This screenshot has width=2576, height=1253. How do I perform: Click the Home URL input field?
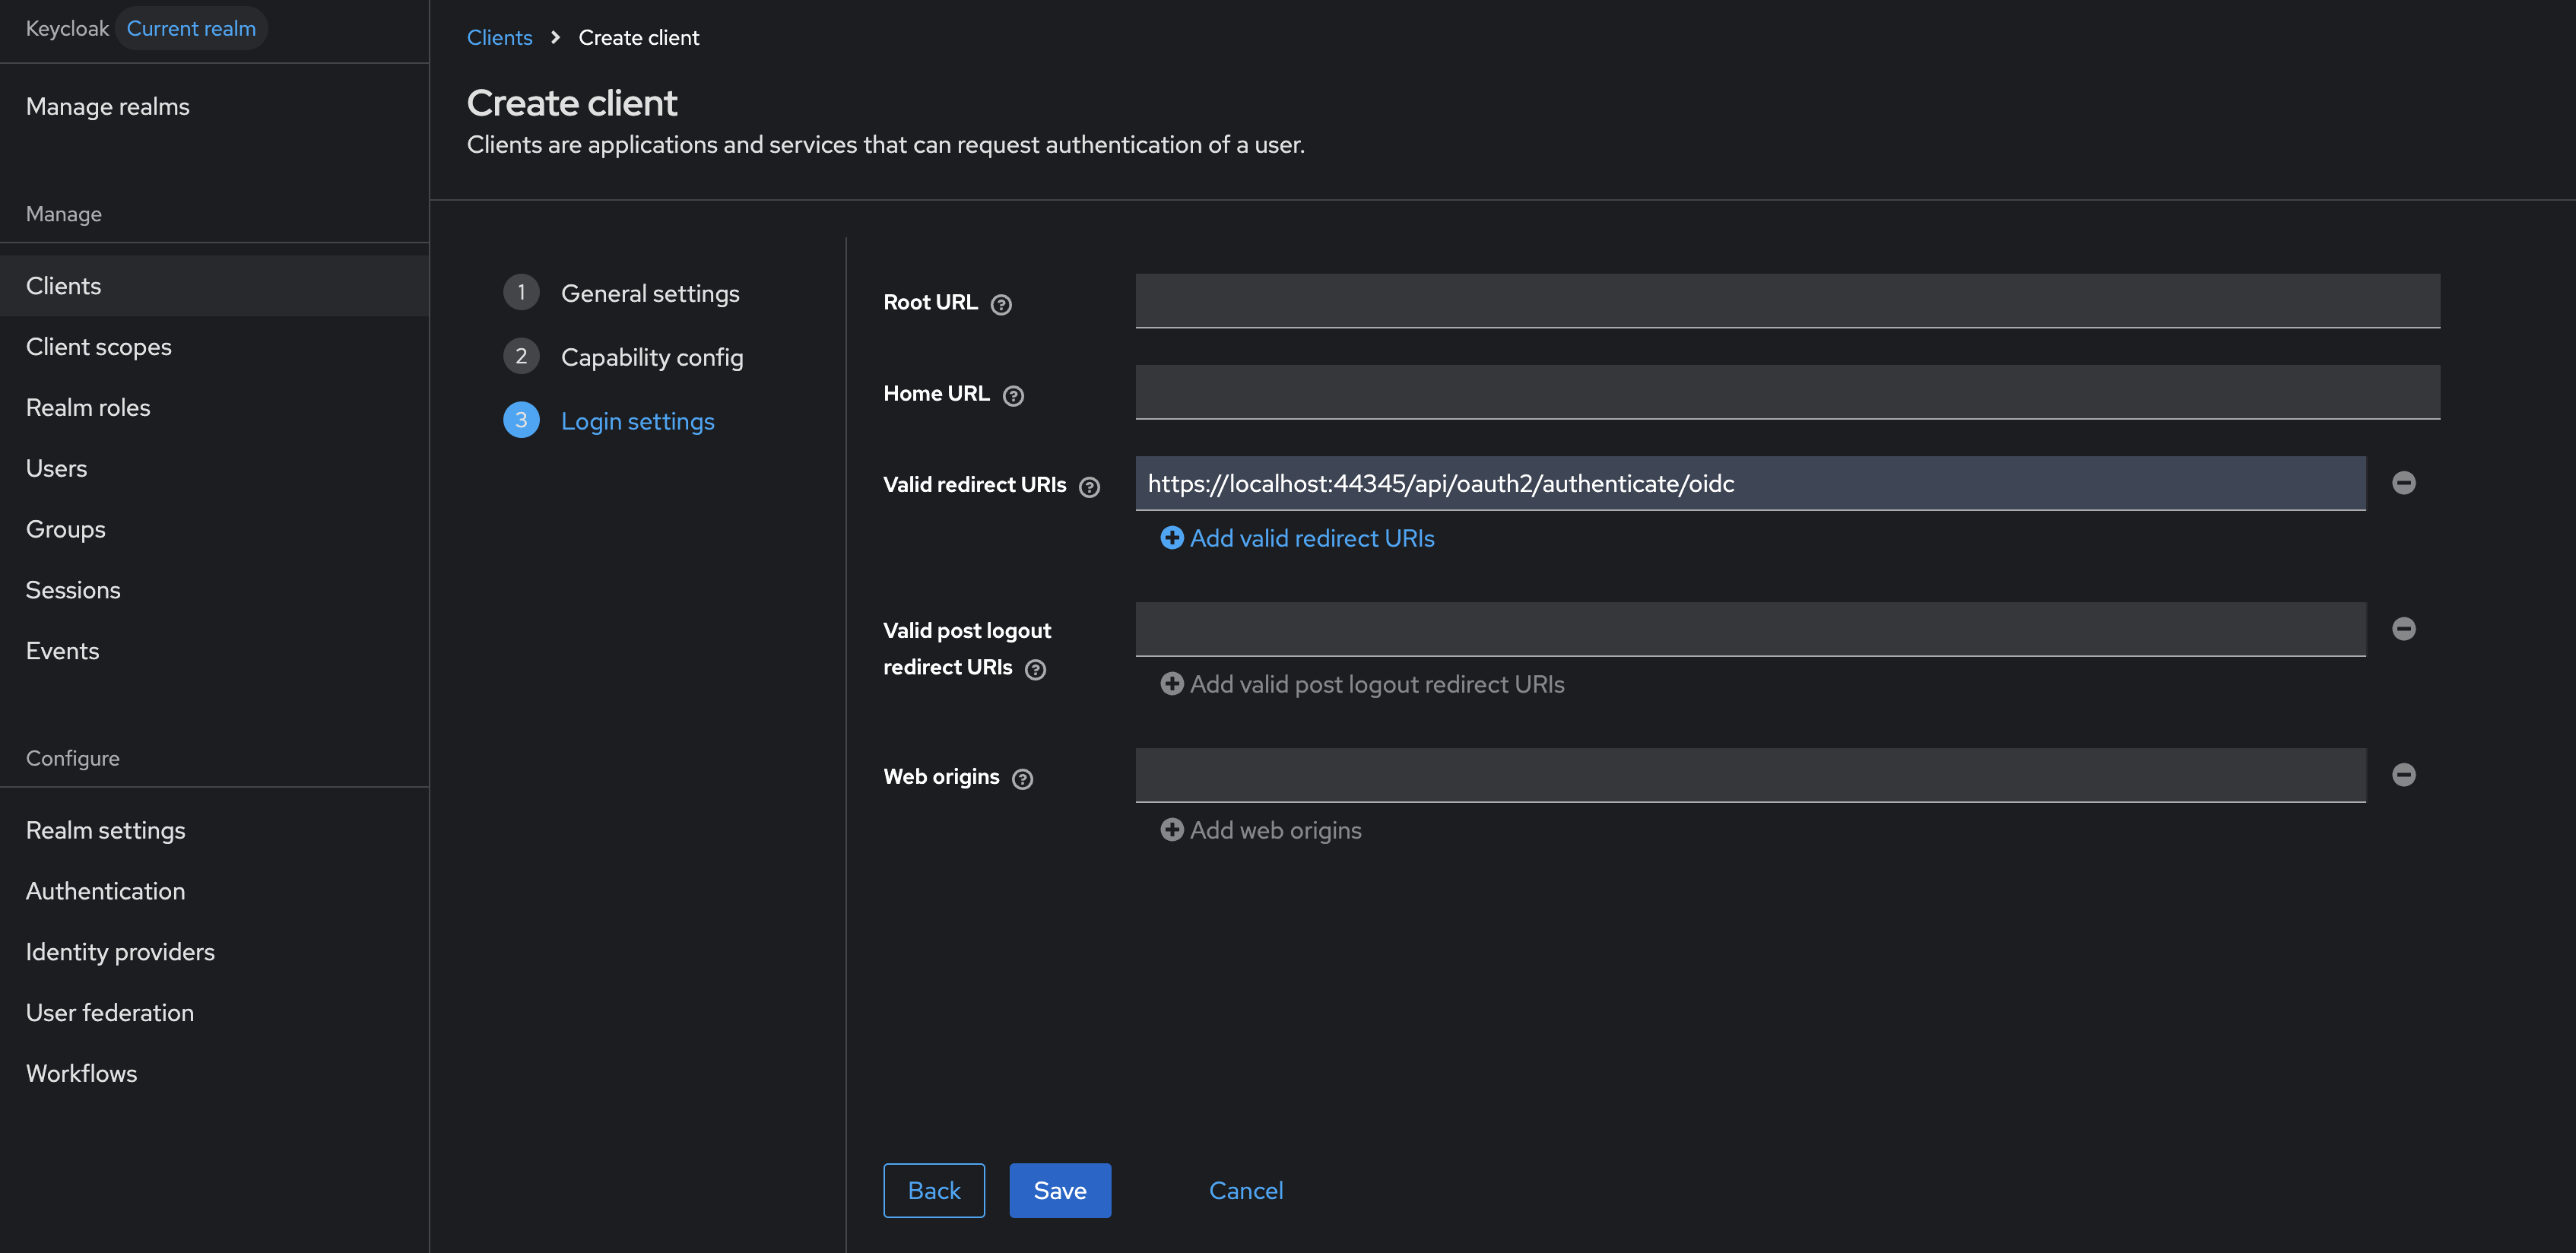pyautogui.click(x=1787, y=392)
